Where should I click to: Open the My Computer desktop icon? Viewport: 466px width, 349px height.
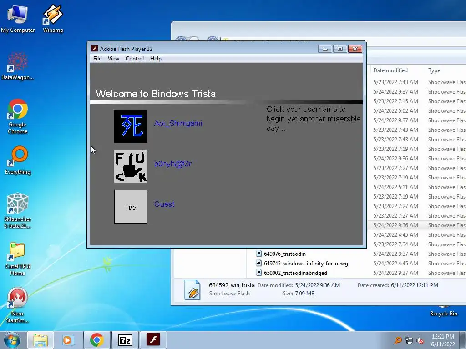18,18
